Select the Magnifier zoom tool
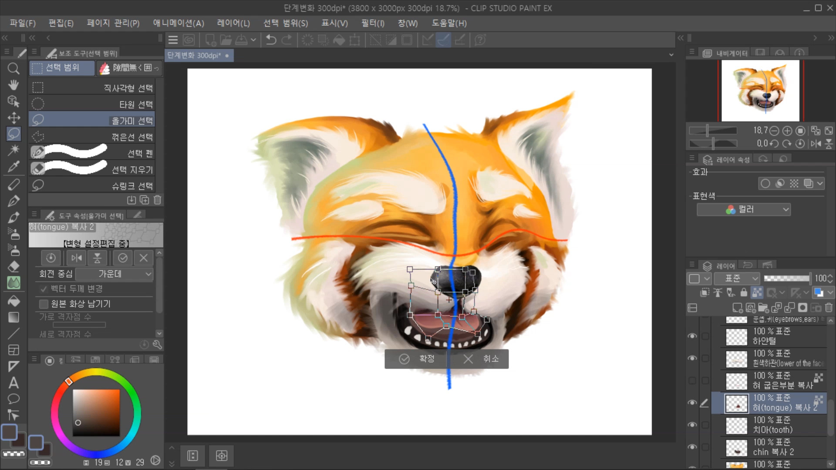Viewport: 836px width, 470px height. point(13,69)
